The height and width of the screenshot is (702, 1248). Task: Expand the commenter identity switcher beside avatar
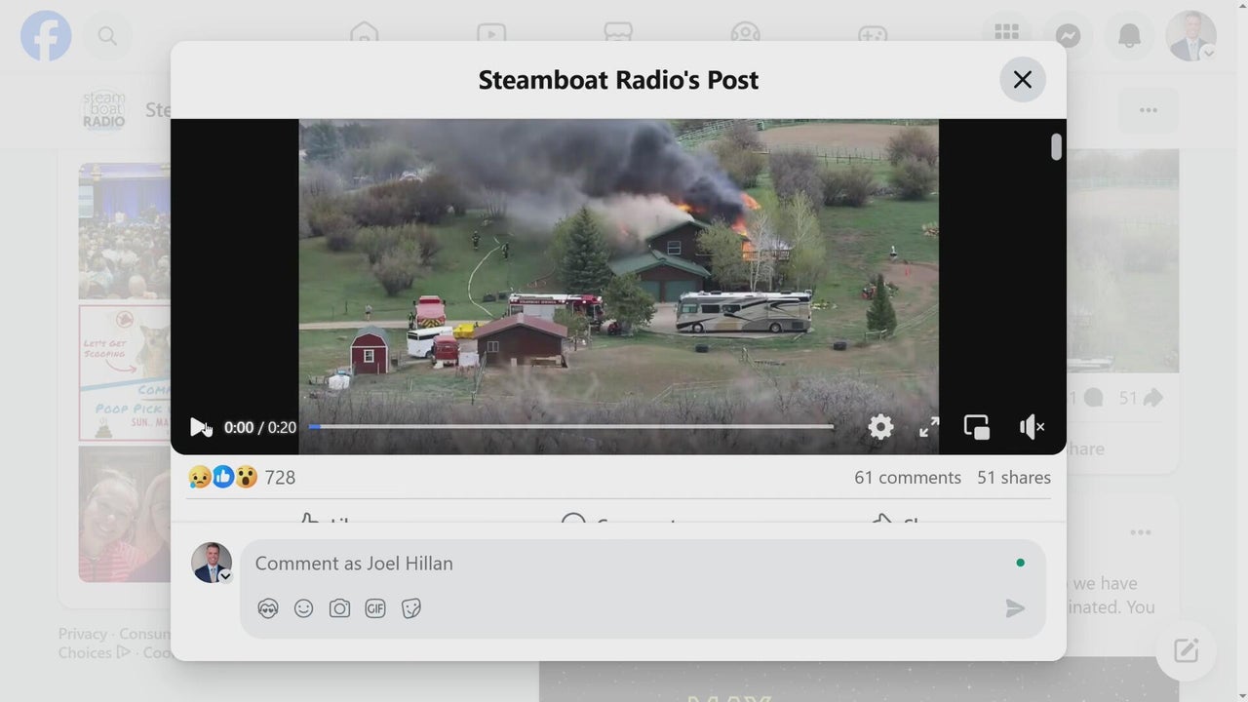tap(225, 576)
